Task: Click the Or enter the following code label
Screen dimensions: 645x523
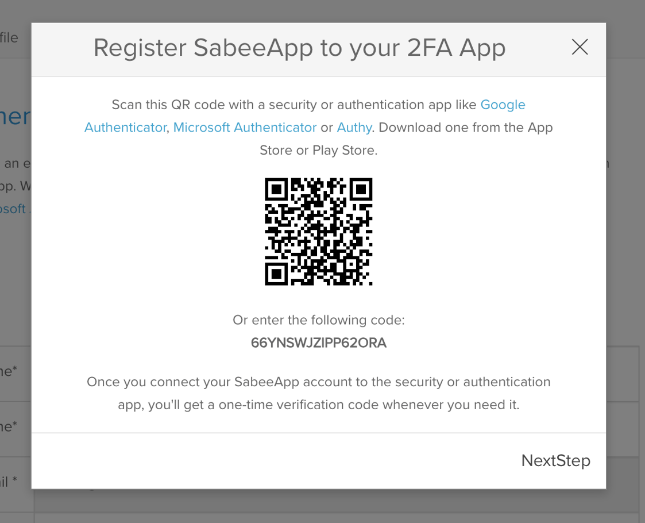Action: click(318, 320)
